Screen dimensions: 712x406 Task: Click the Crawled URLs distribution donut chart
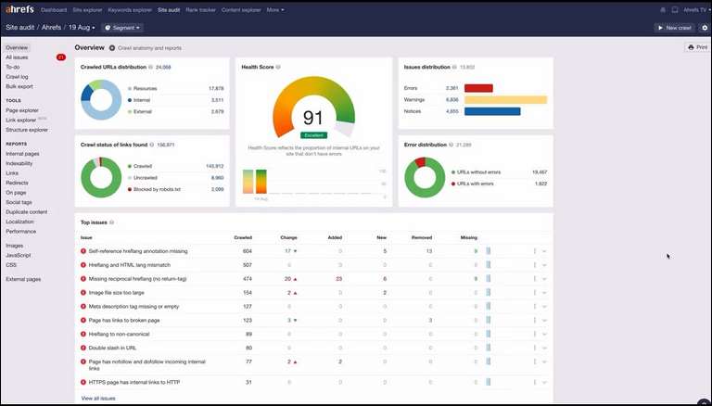click(x=101, y=99)
